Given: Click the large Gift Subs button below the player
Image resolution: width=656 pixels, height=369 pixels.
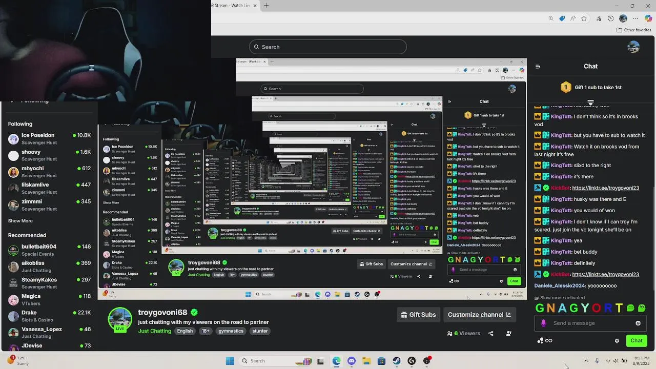Looking at the screenshot, I should point(418,315).
